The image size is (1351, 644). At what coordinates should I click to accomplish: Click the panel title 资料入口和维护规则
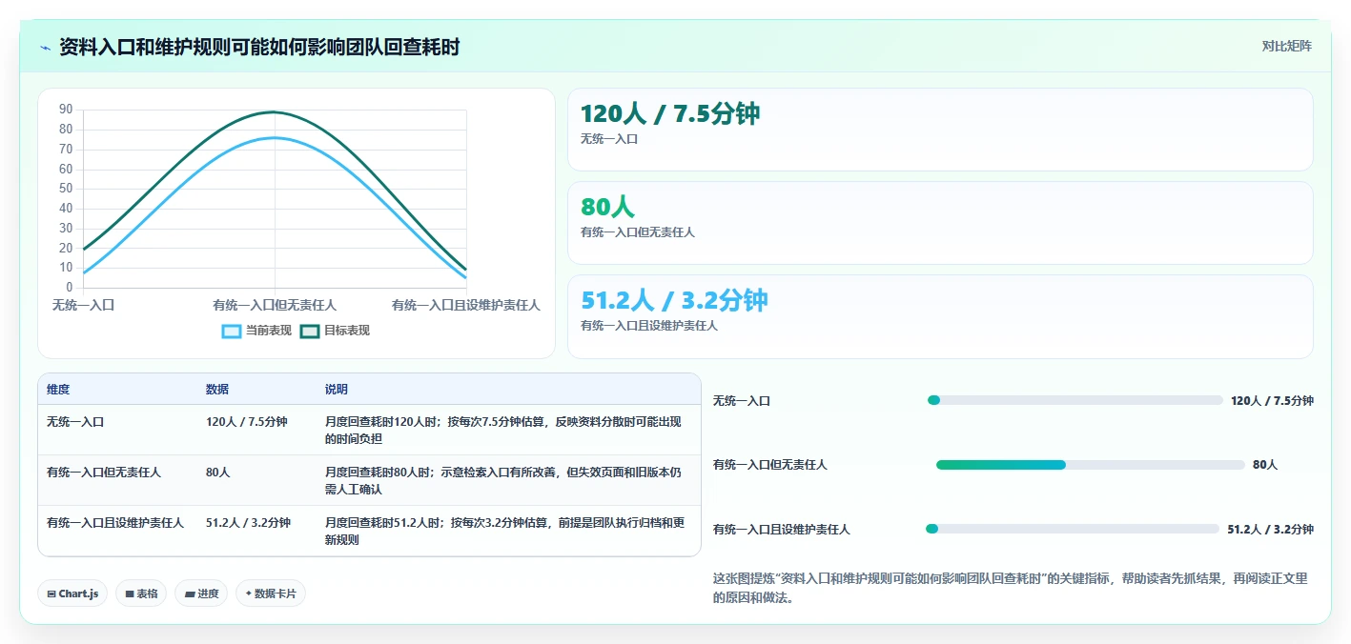click(259, 47)
